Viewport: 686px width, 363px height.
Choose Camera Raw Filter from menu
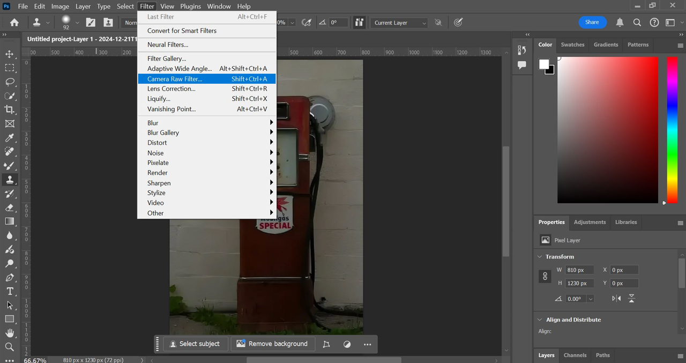click(x=207, y=79)
